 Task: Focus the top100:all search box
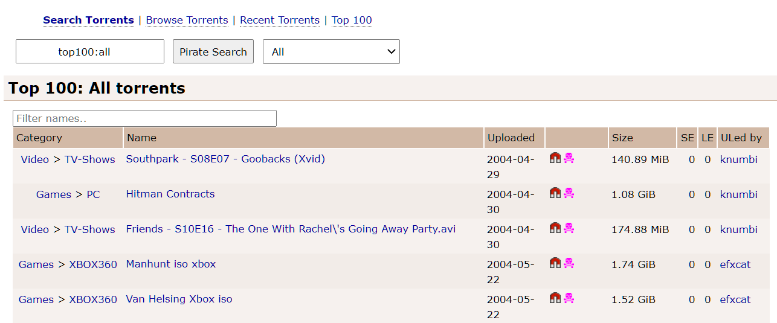click(x=90, y=52)
